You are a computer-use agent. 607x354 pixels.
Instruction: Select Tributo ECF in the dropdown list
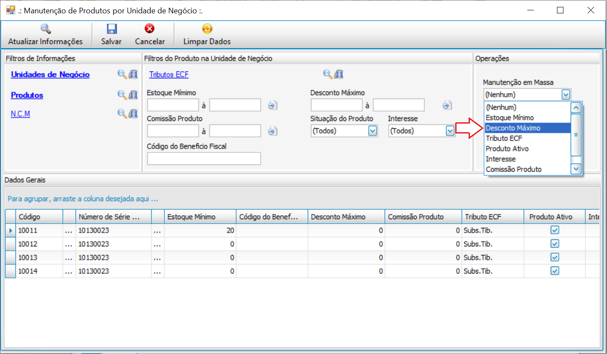527,138
